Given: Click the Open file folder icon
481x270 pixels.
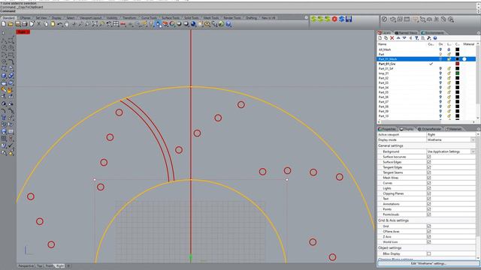Looking at the screenshot, I should click(11, 24).
